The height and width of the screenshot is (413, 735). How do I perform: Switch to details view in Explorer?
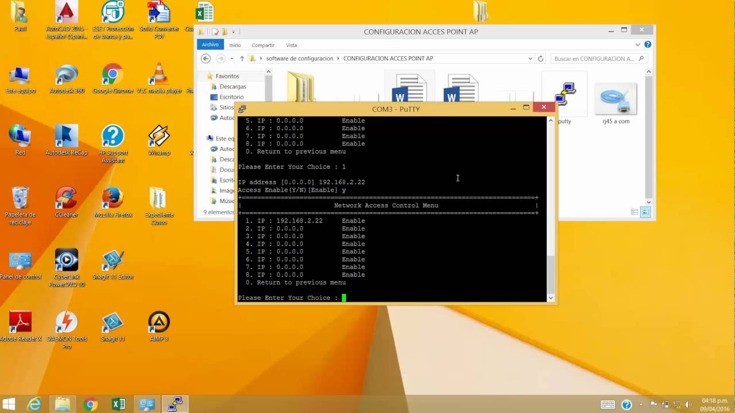click(x=635, y=212)
